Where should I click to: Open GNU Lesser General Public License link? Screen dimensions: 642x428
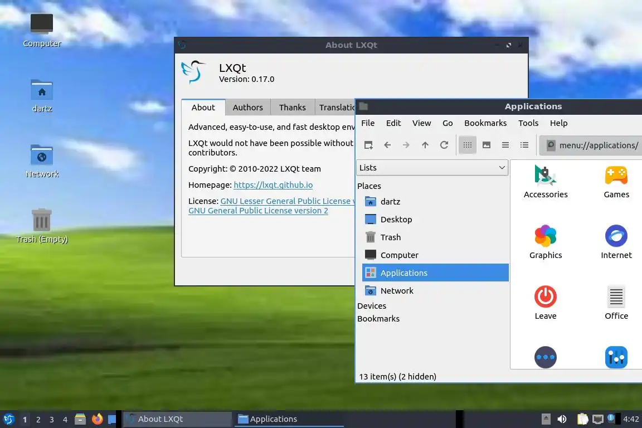(x=288, y=201)
